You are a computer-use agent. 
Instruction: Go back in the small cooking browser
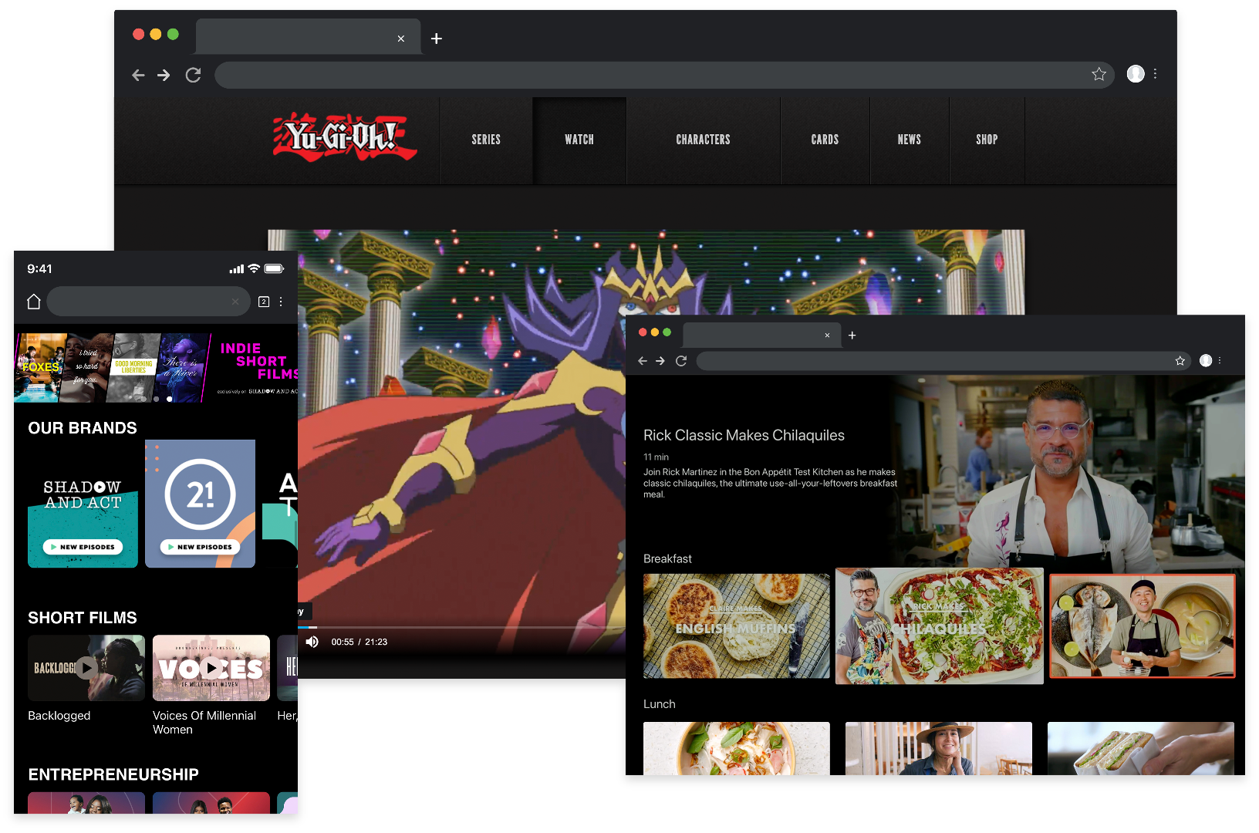643,361
